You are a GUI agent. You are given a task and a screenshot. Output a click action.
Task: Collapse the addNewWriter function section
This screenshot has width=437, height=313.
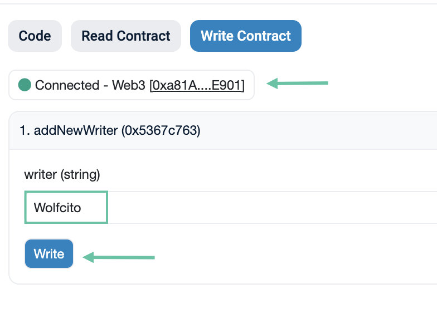[x=223, y=131]
